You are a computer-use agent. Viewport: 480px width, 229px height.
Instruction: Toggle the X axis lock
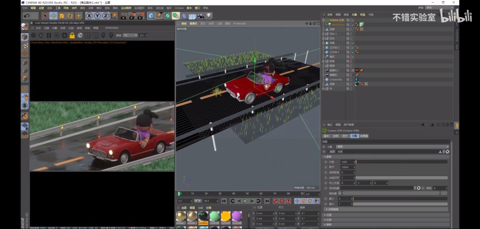coord(89,16)
